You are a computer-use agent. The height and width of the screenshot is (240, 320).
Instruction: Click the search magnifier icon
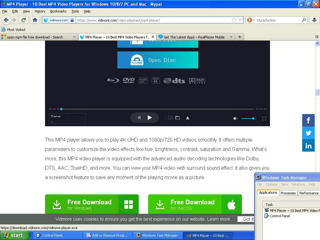[x=304, y=20]
